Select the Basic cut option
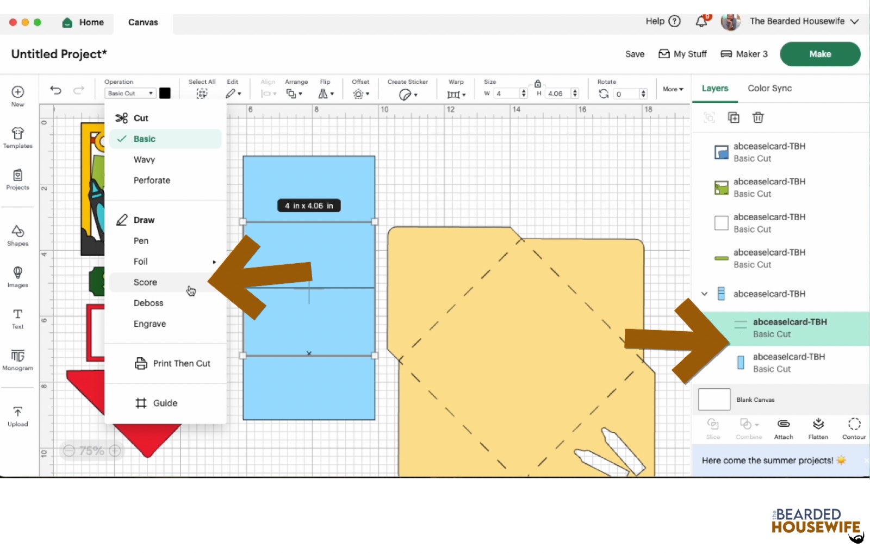Screen dimensions: 870x553 point(145,139)
